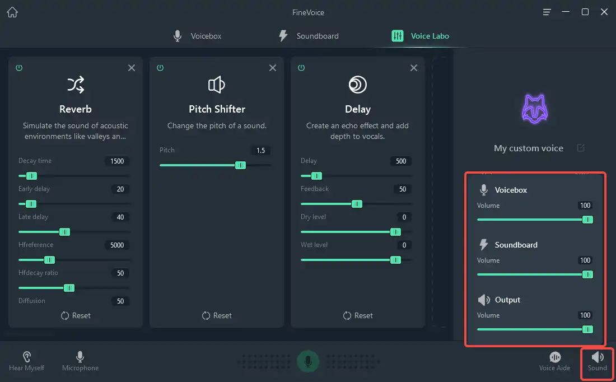The height and width of the screenshot is (382, 616).
Task: Click the Voicebox volume value field
Action: coord(585,206)
